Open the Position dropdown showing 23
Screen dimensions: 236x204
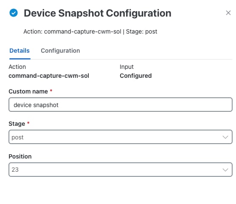tap(121, 170)
